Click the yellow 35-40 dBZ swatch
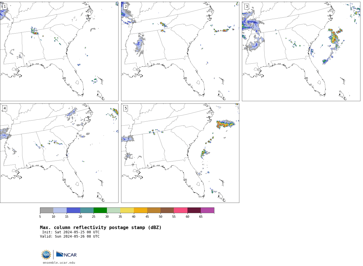Screen dimensions: 363x266 [x=127, y=210]
